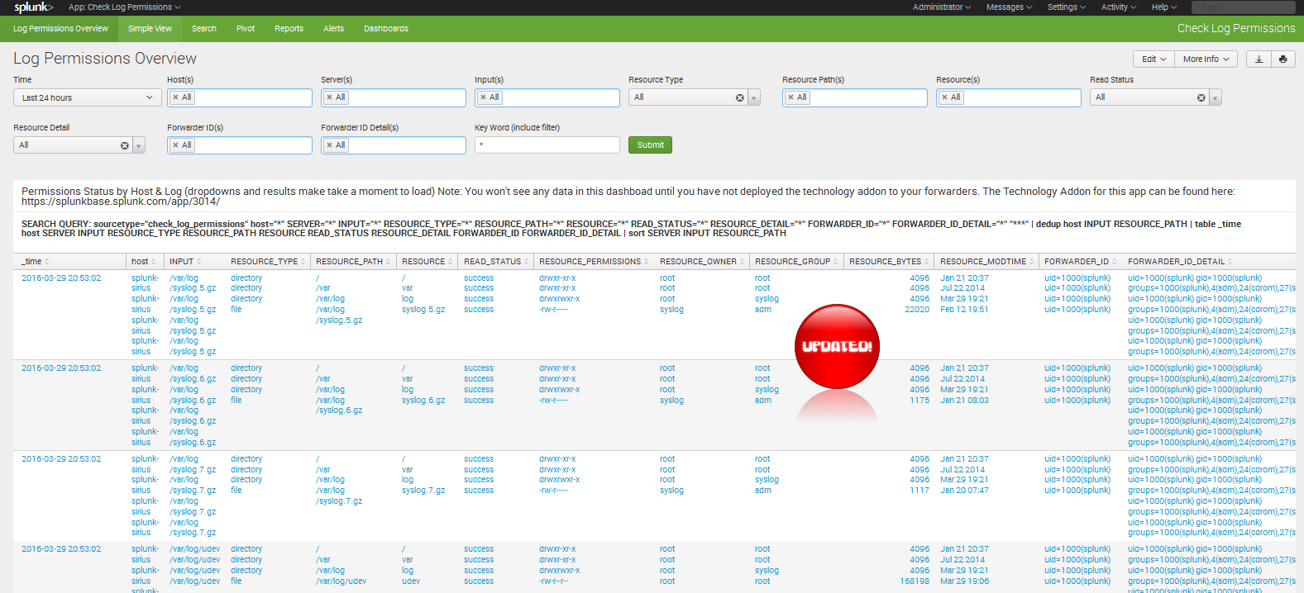Open the Time range picker Last 24 hours

(x=87, y=97)
